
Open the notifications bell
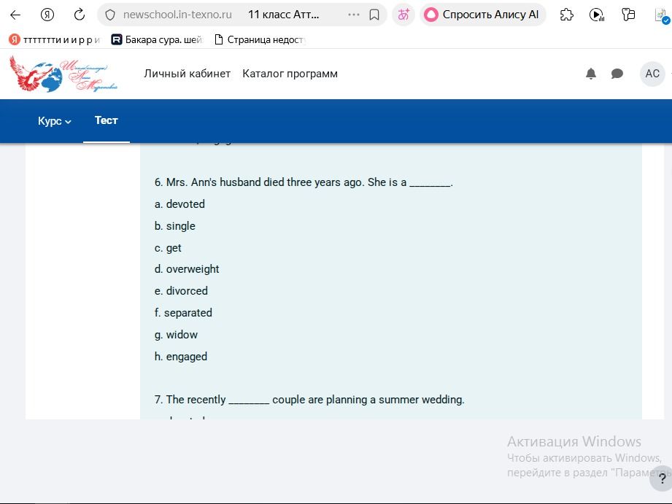(x=591, y=74)
